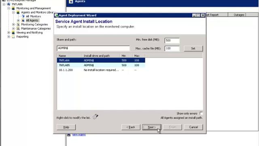Click the Agents header icon
The image size is (259, 146).
click(71, 2)
